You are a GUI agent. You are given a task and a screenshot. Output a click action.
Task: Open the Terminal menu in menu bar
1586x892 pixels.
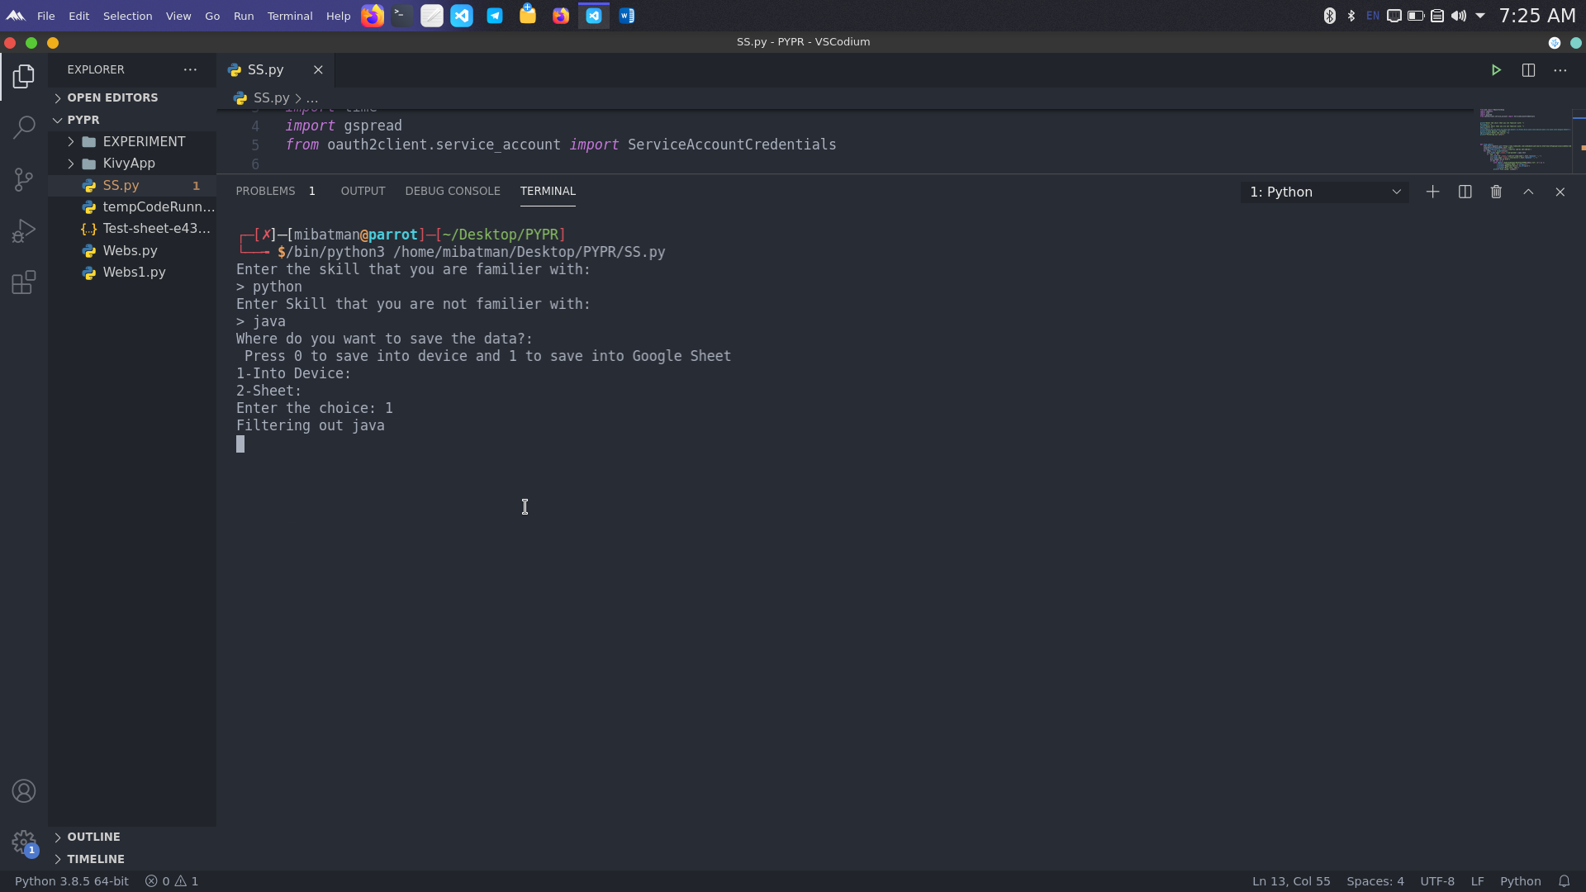(x=289, y=16)
